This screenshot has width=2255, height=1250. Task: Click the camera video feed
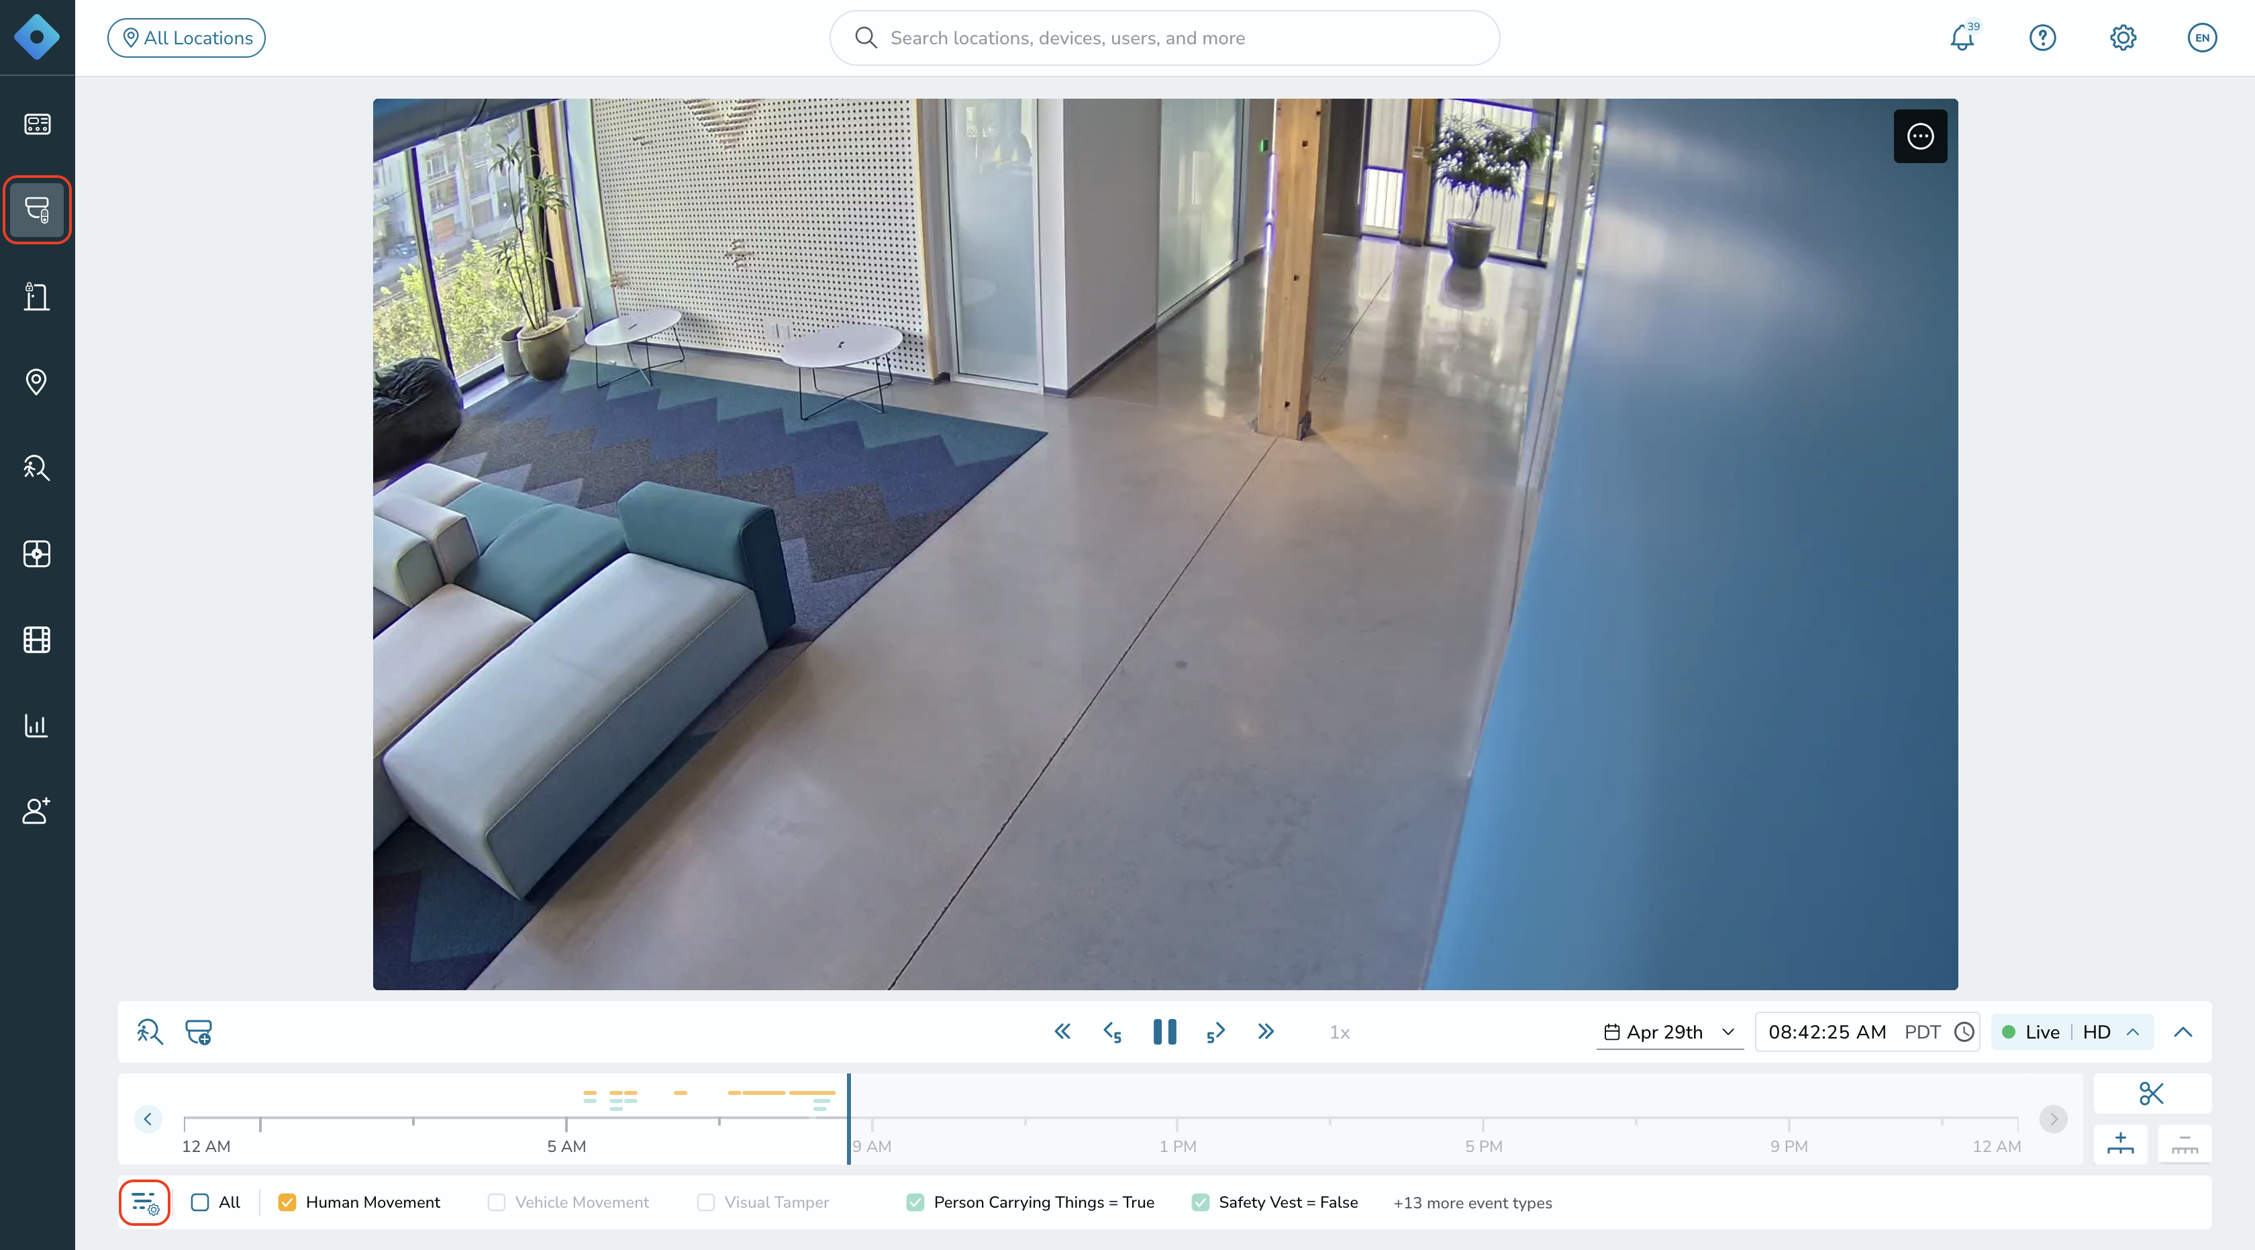(x=1165, y=544)
